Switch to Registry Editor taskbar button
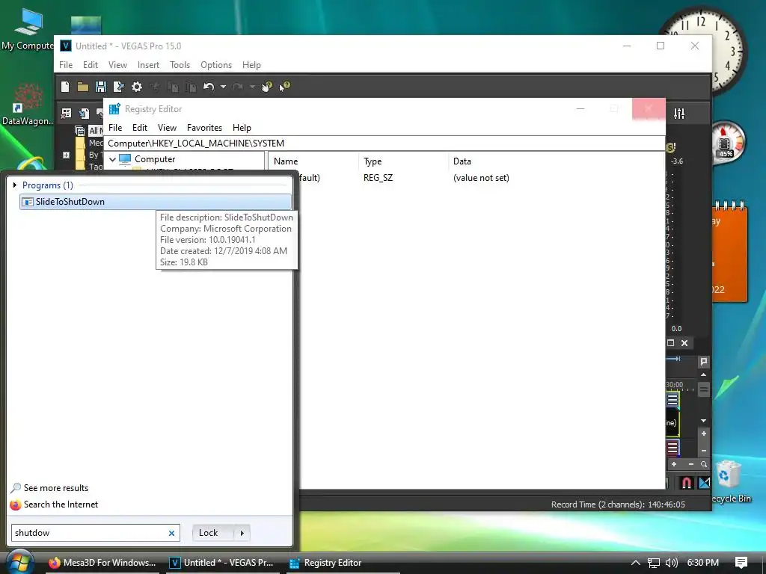 pos(342,562)
